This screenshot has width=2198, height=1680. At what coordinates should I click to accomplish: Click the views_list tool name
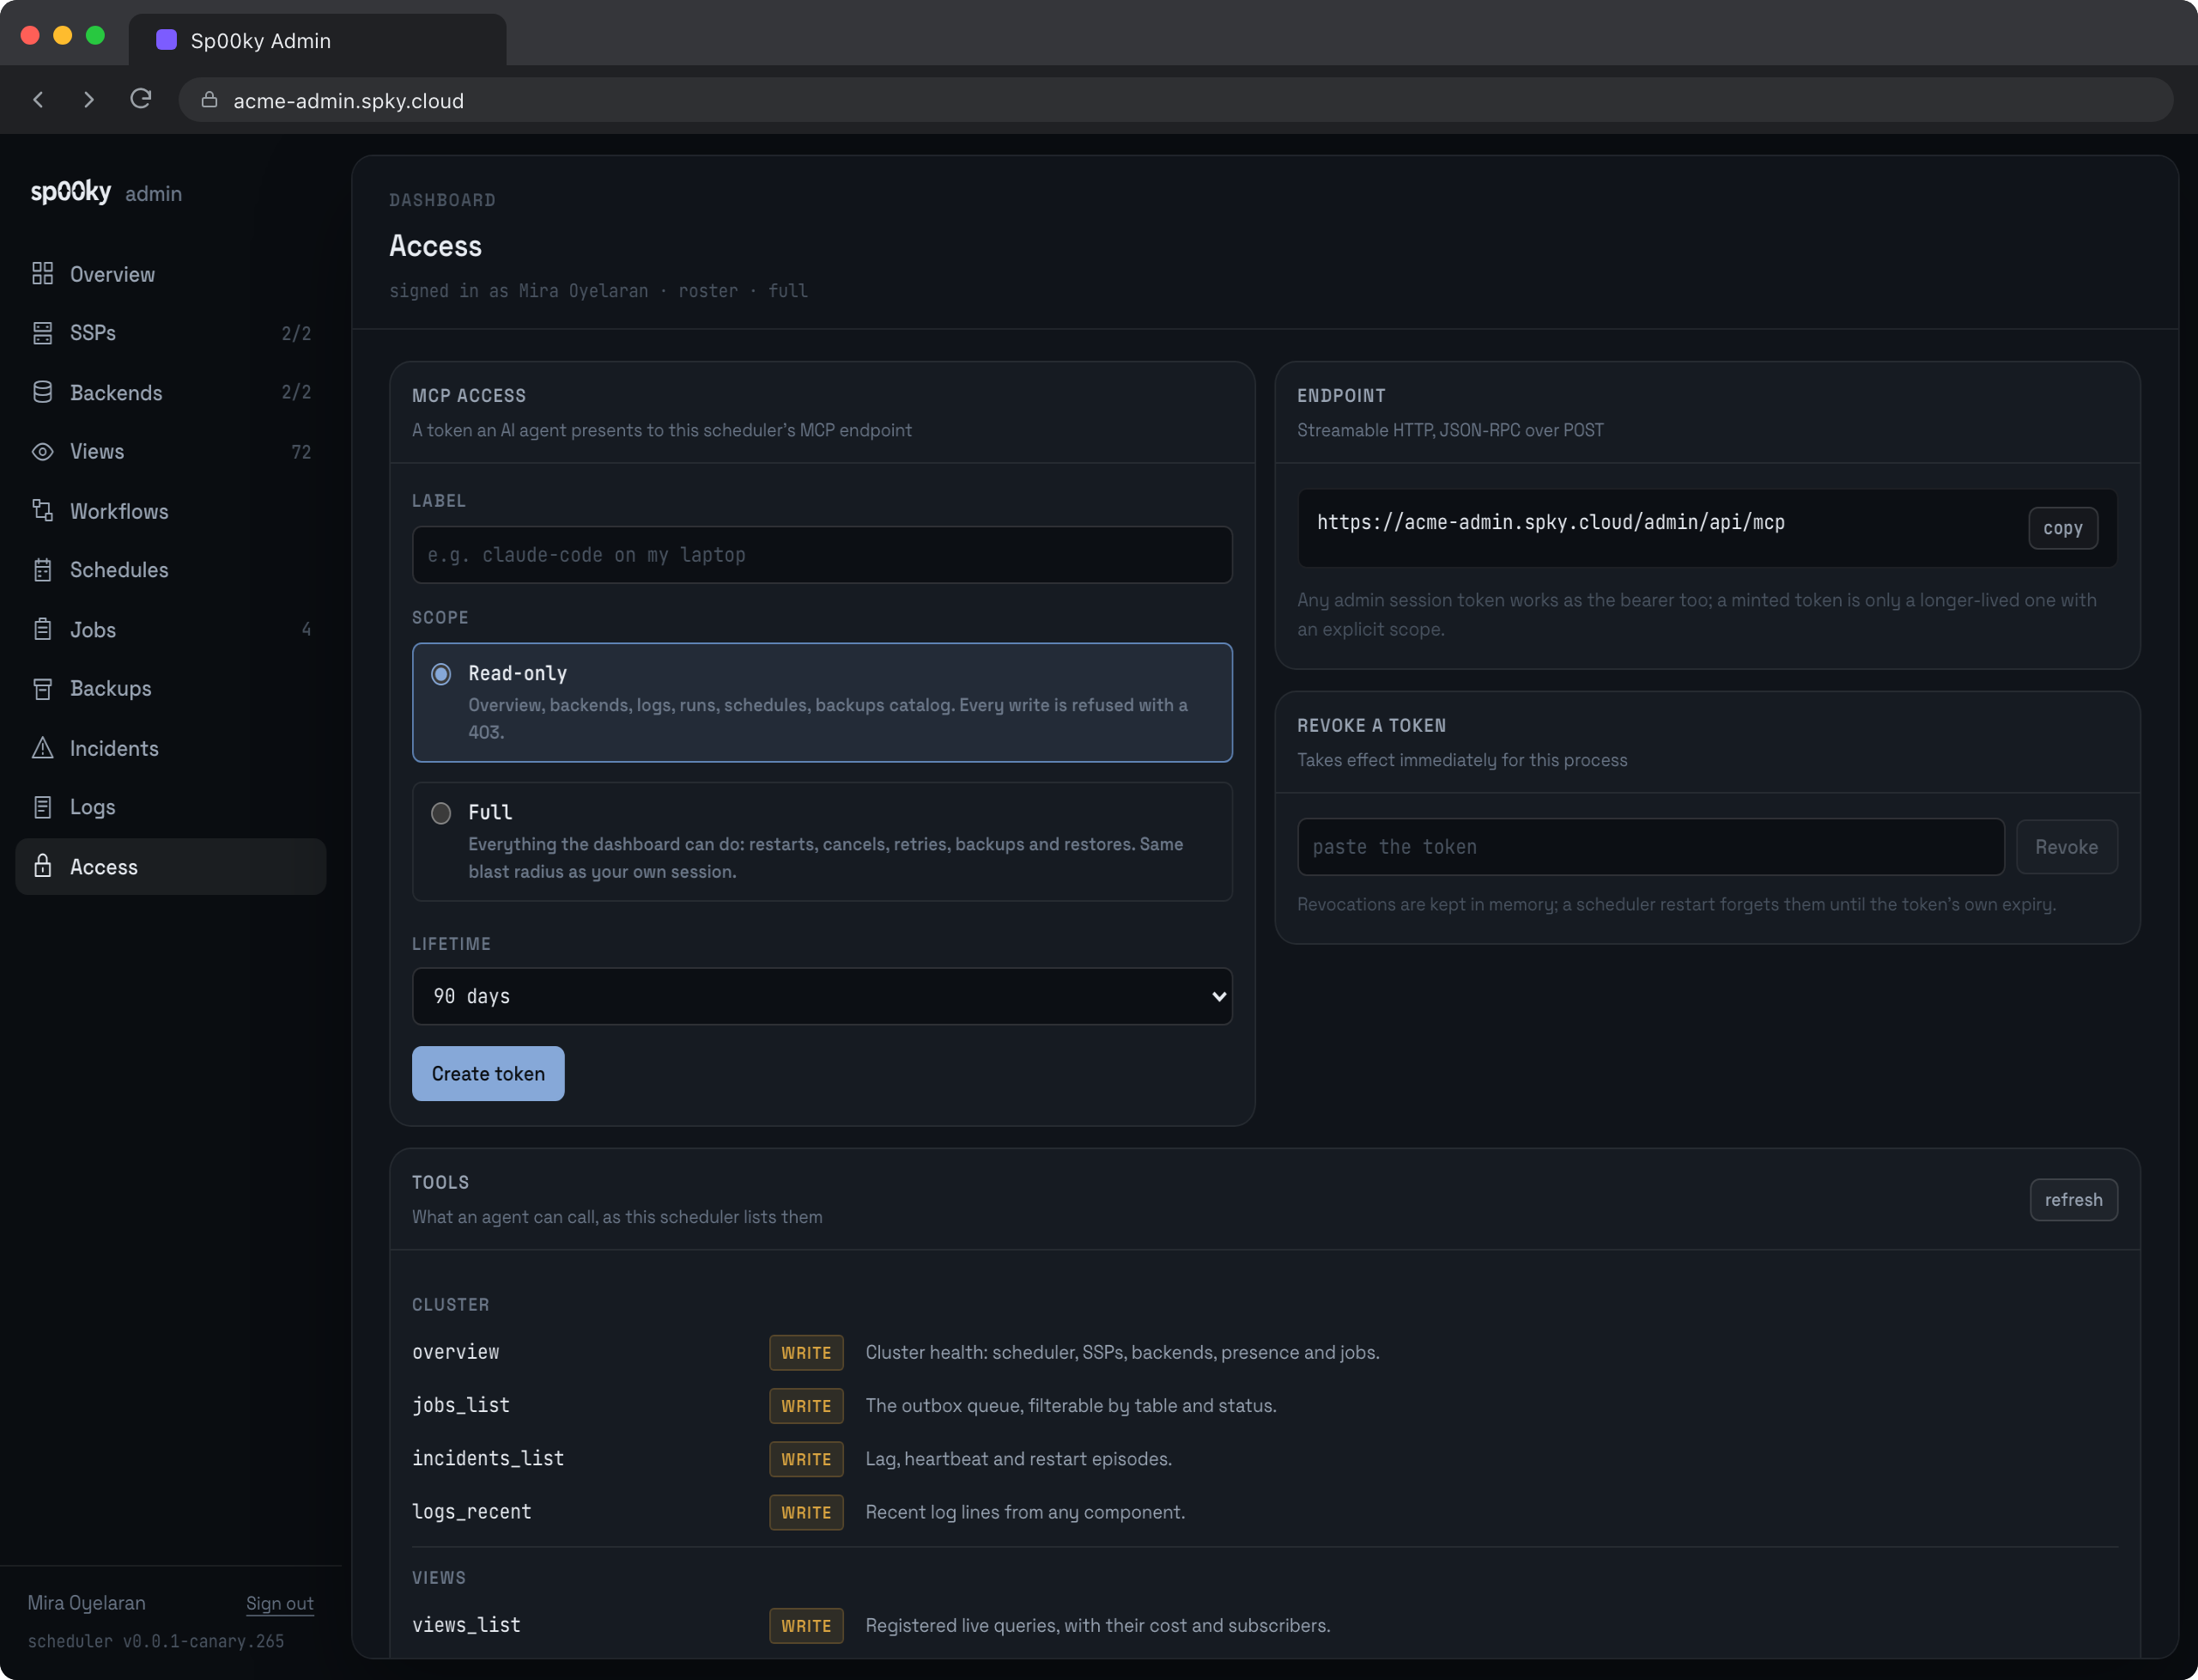467,1625
